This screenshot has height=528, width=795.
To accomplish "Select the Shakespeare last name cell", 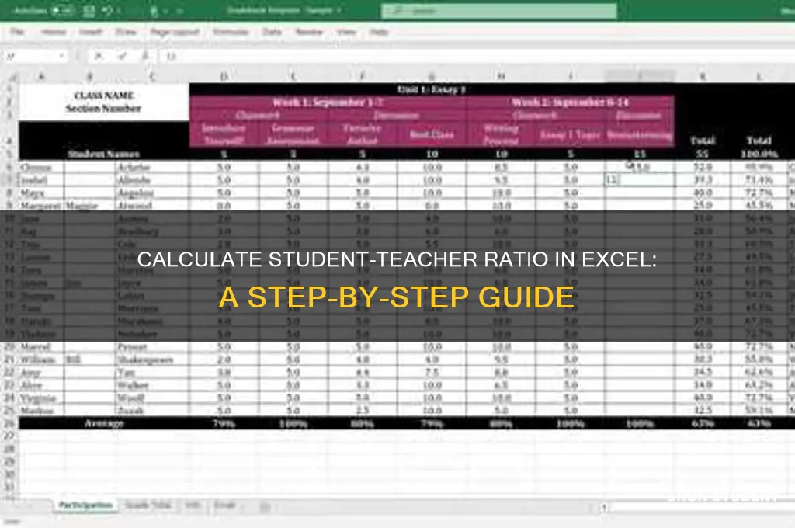I will click(x=151, y=360).
